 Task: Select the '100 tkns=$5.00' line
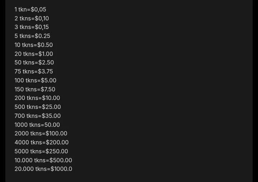click(x=35, y=80)
